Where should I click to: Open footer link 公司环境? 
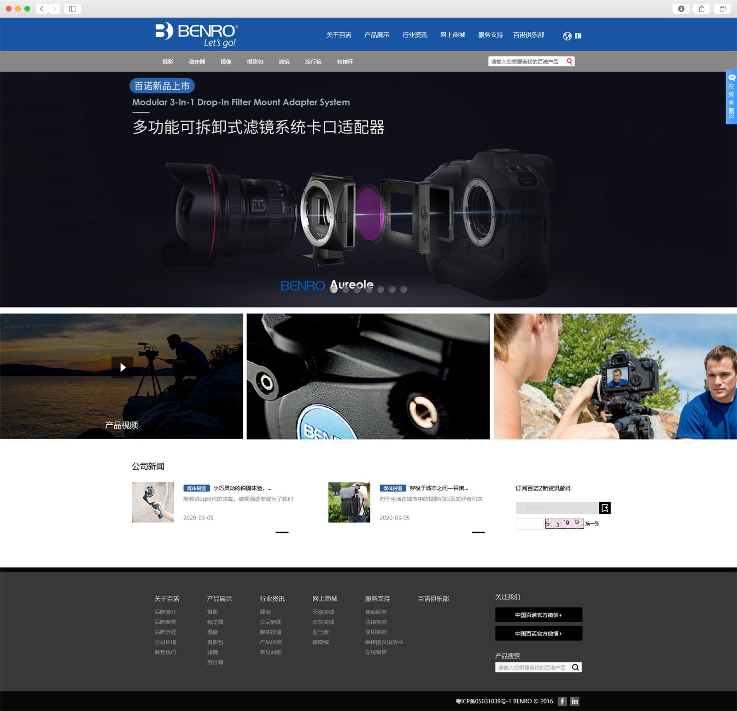point(165,642)
